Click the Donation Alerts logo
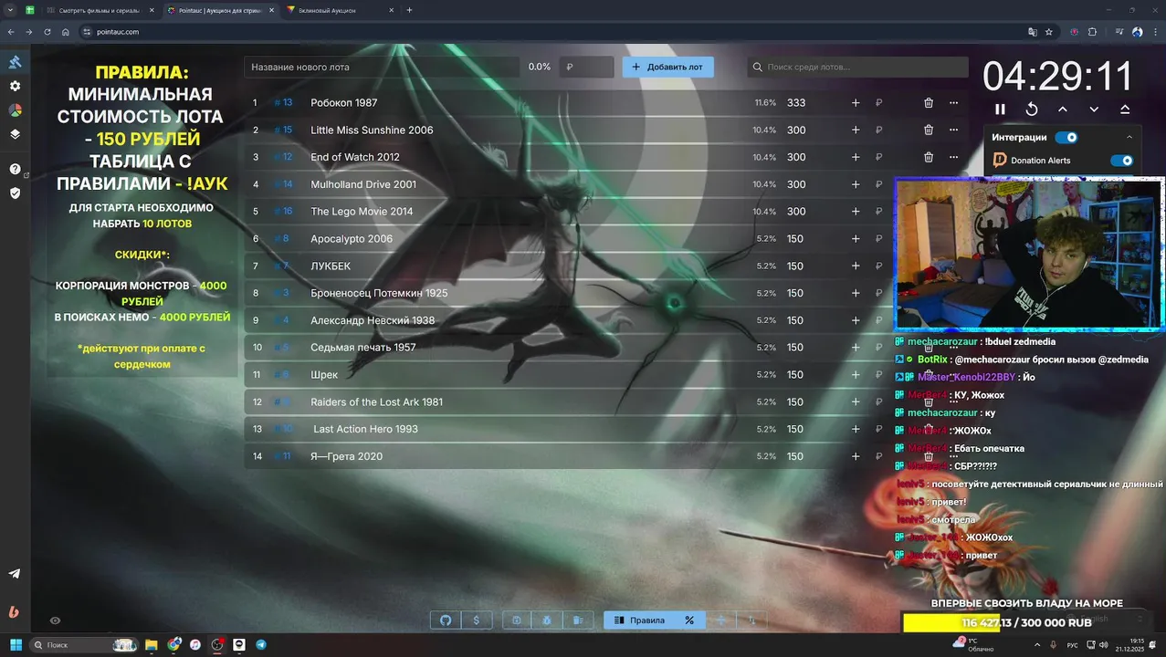 [1000, 160]
